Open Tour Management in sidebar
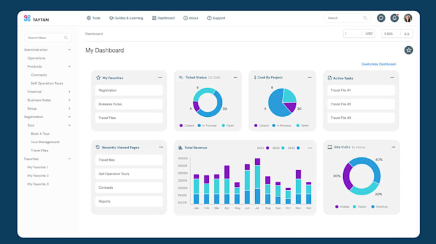 pyautogui.click(x=45, y=142)
